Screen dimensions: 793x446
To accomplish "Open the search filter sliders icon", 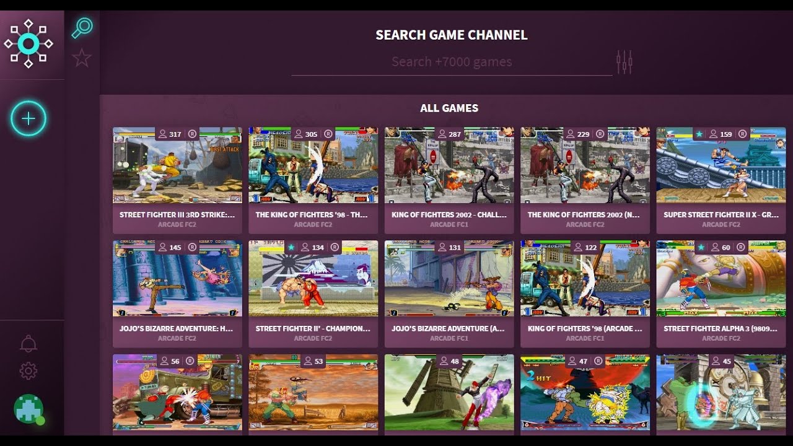I will [x=624, y=62].
